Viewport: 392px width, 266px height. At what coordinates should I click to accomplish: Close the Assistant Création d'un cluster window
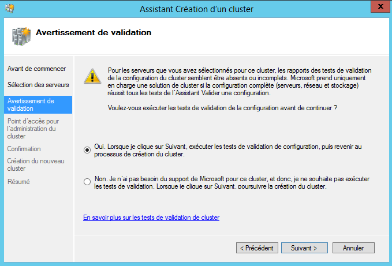pyautogui.click(x=378, y=7)
